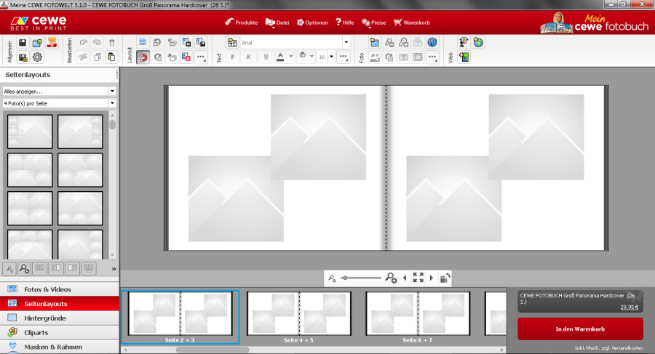Select the 'Seite 4 + 5' thumbnail
The height and width of the screenshot is (354, 655).
pyautogui.click(x=299, y=313)
